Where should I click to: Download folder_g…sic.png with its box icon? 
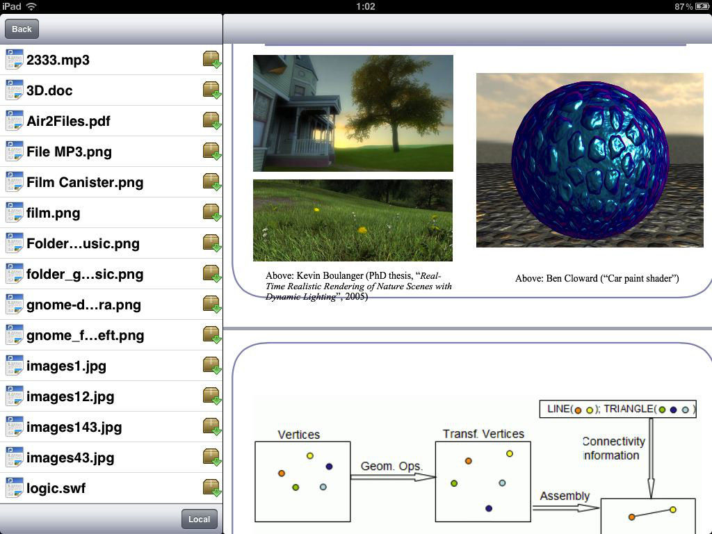pos(211,274)
